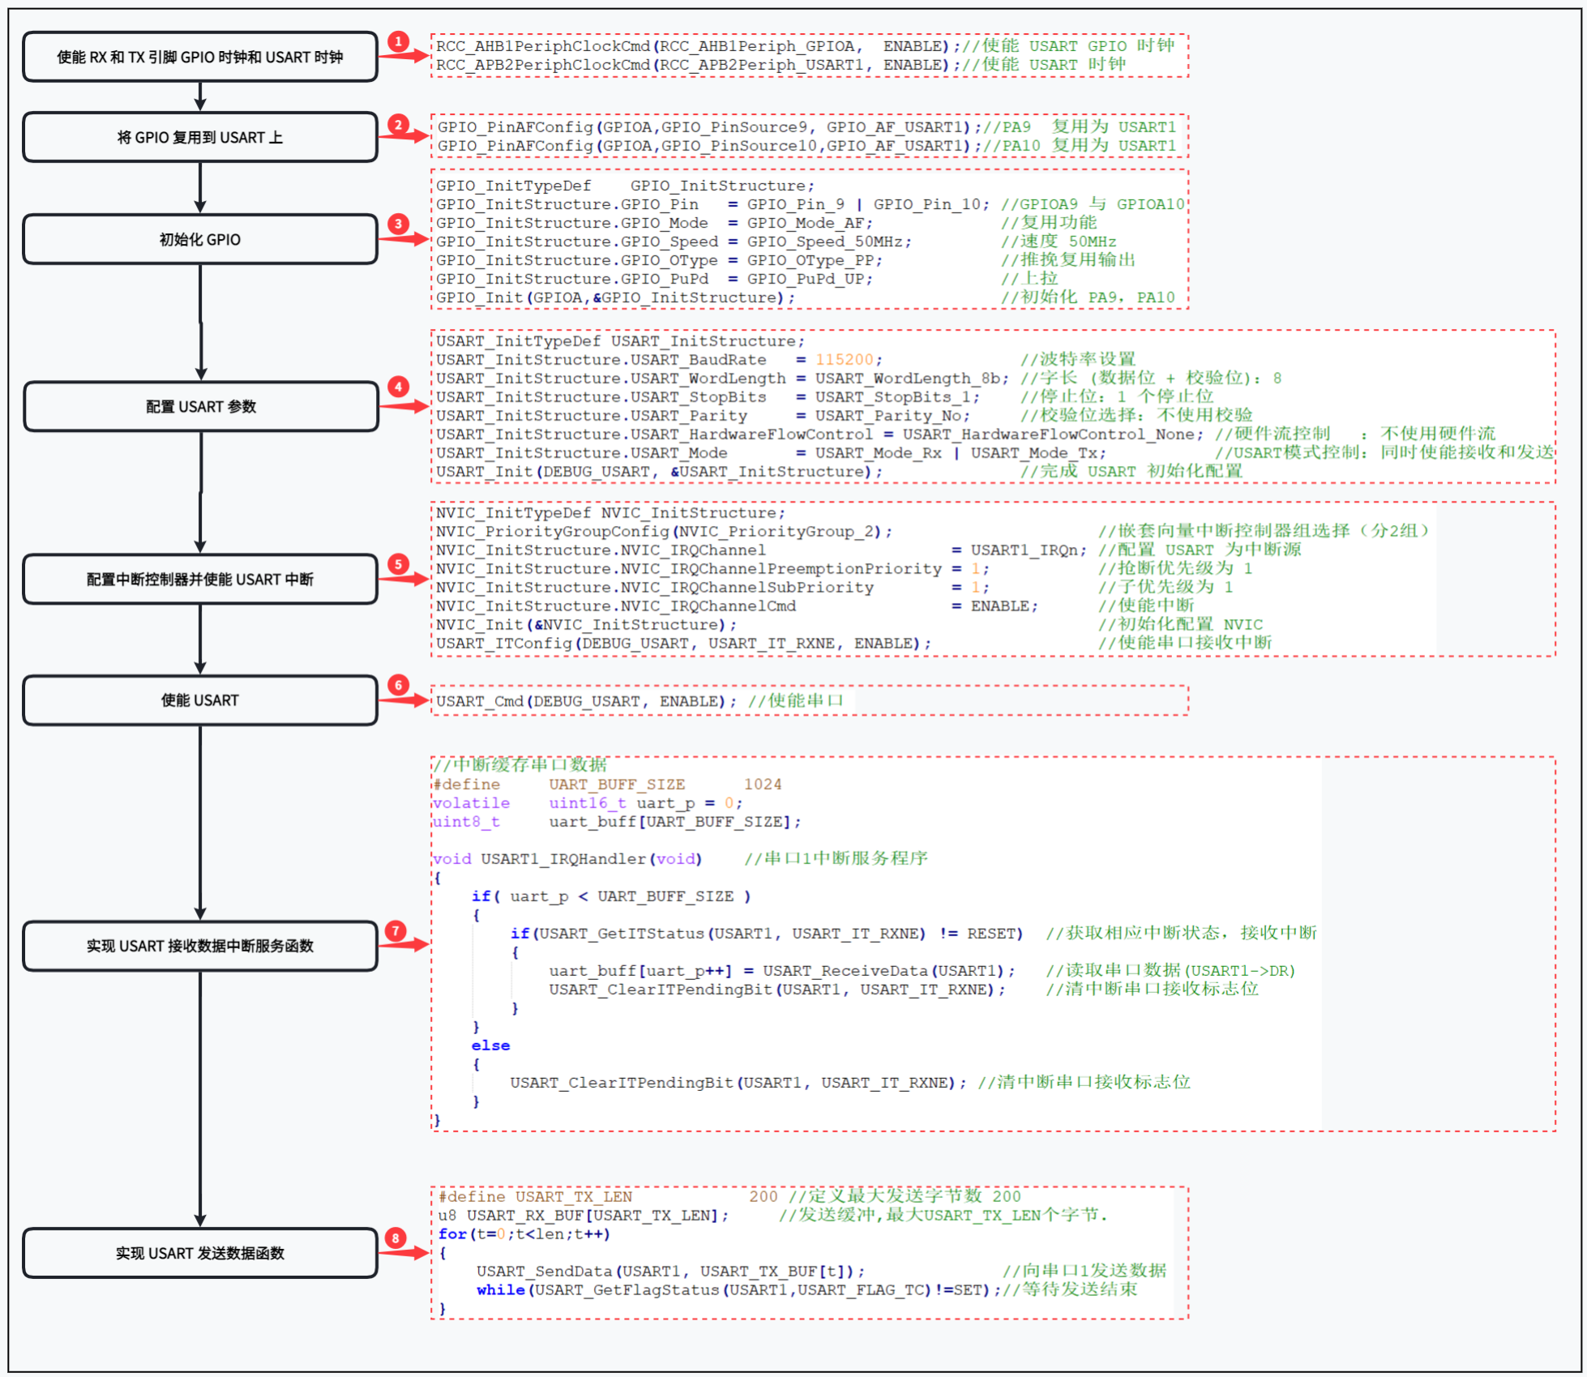Select the '实现 USART 接收数据中断服务函数' box
The image size is (1587, 1377).
coord(200,946)
